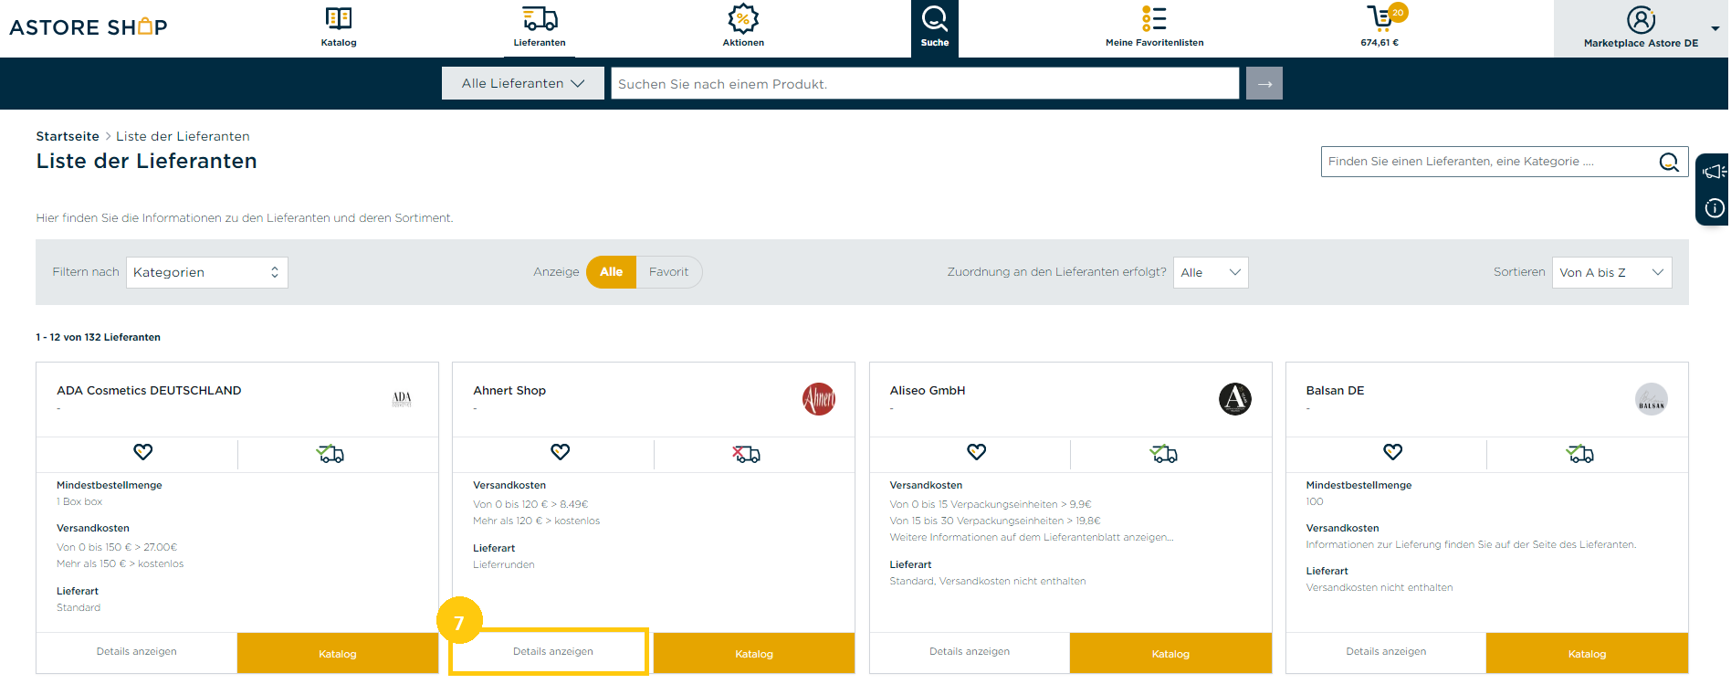Image resolution: width=1731 pixels, height=684 pixels.
Task: Focus the product search field
Action: coord(925,83)
